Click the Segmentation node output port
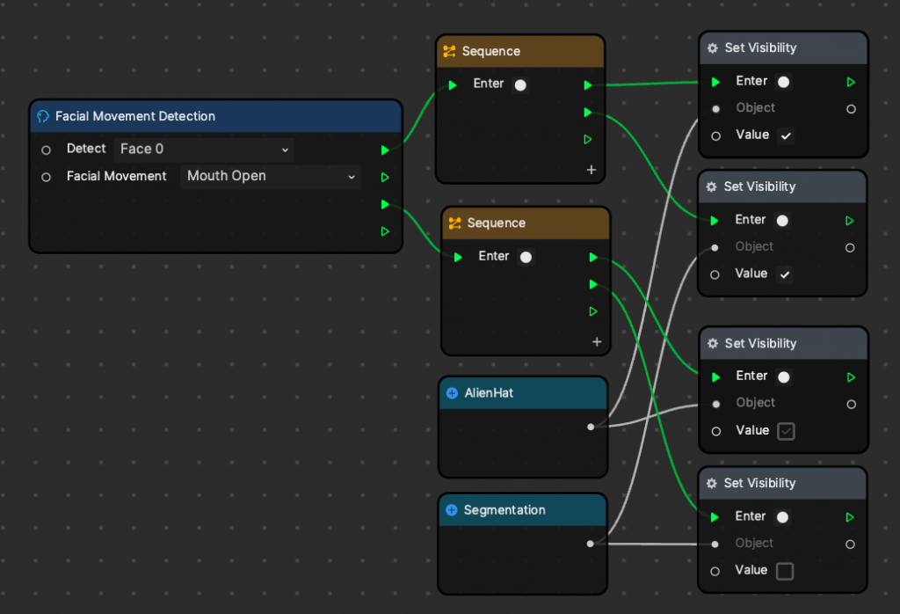The height and width of the screenshot is (614, 900). [590, 544]
